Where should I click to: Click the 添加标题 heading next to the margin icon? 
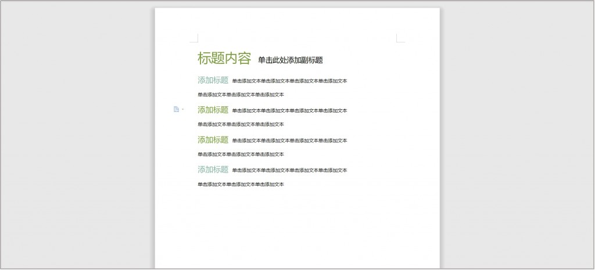(x=213, y=110)
